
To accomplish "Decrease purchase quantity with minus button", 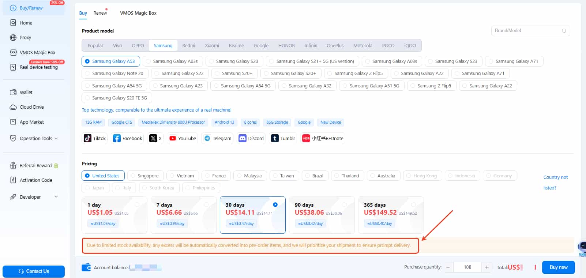I will click(x=448, y=267).
